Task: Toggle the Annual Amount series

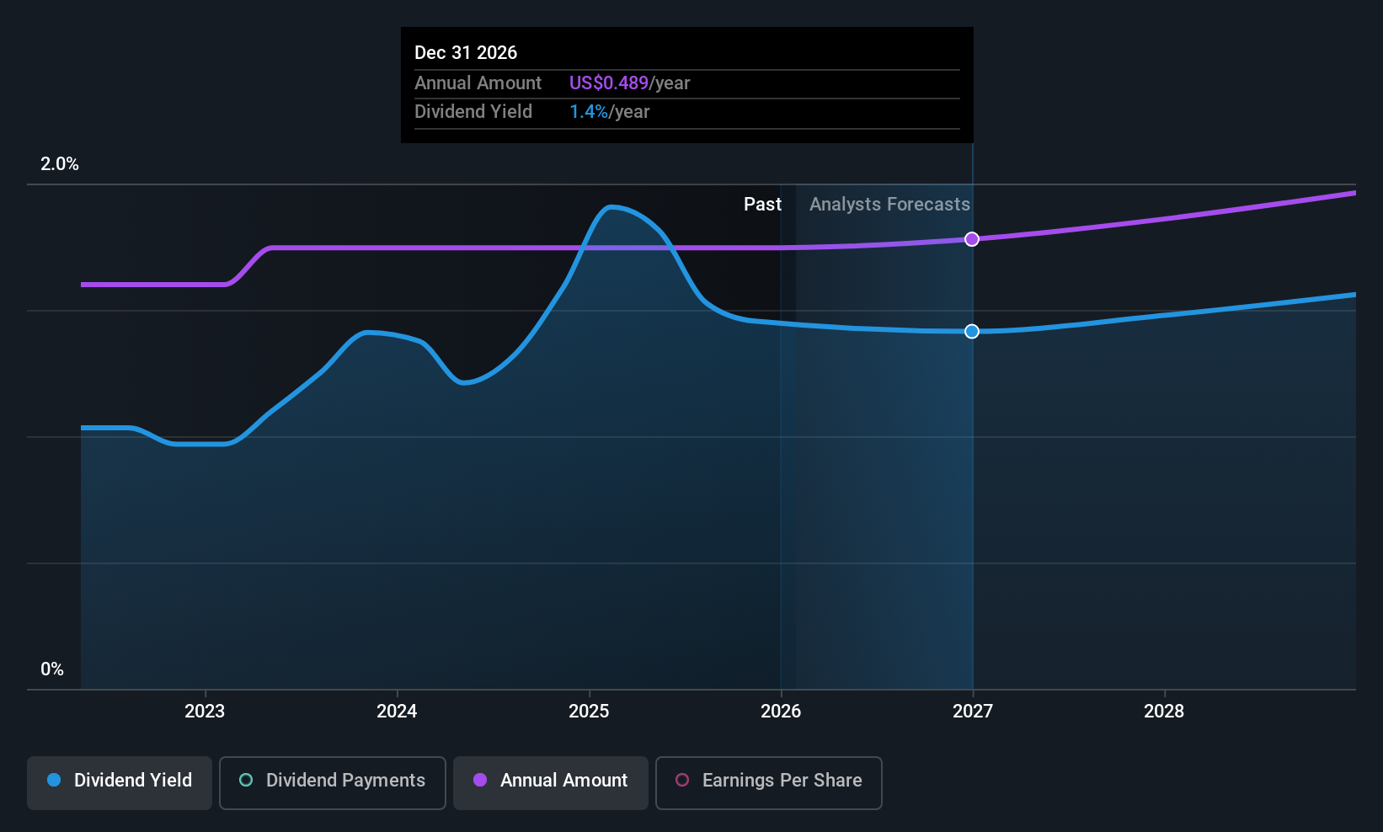Action: (551, 783)
